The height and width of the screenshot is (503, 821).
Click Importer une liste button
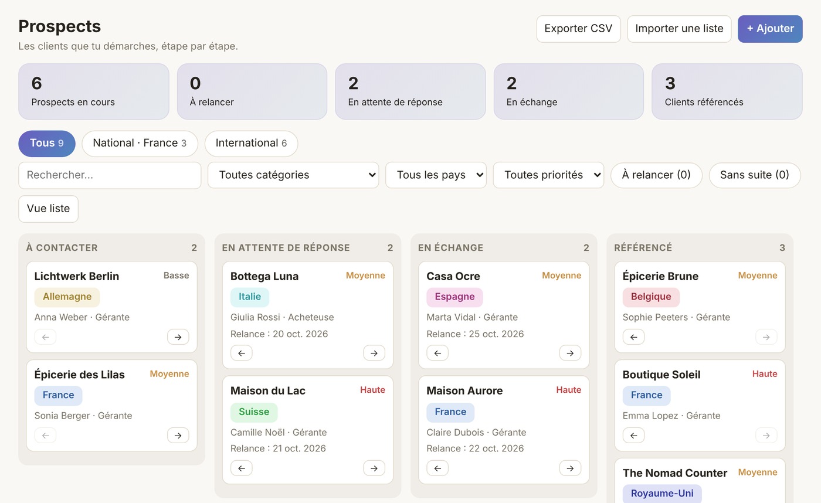point(679,29)
